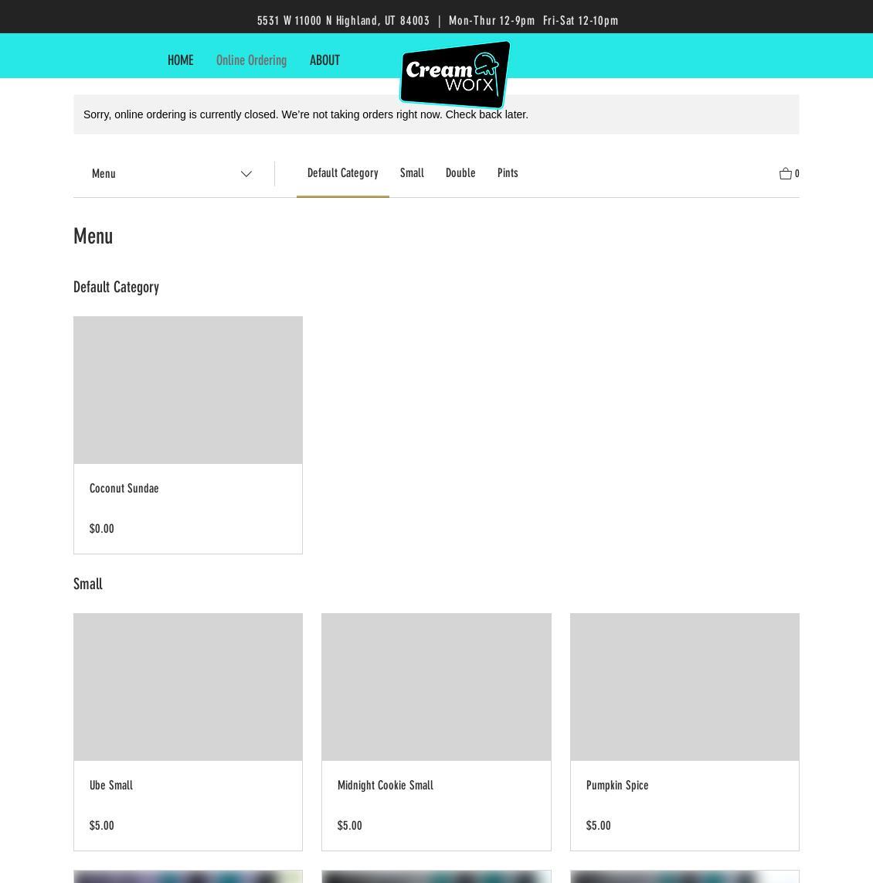
Task: Click the $0.00 price under Coconut Sundae
Action: coord(102,529)
